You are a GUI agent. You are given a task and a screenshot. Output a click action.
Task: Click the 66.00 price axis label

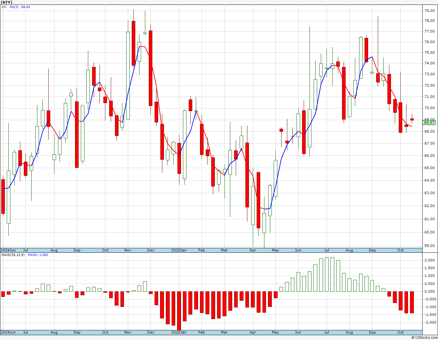pos(429,156)
